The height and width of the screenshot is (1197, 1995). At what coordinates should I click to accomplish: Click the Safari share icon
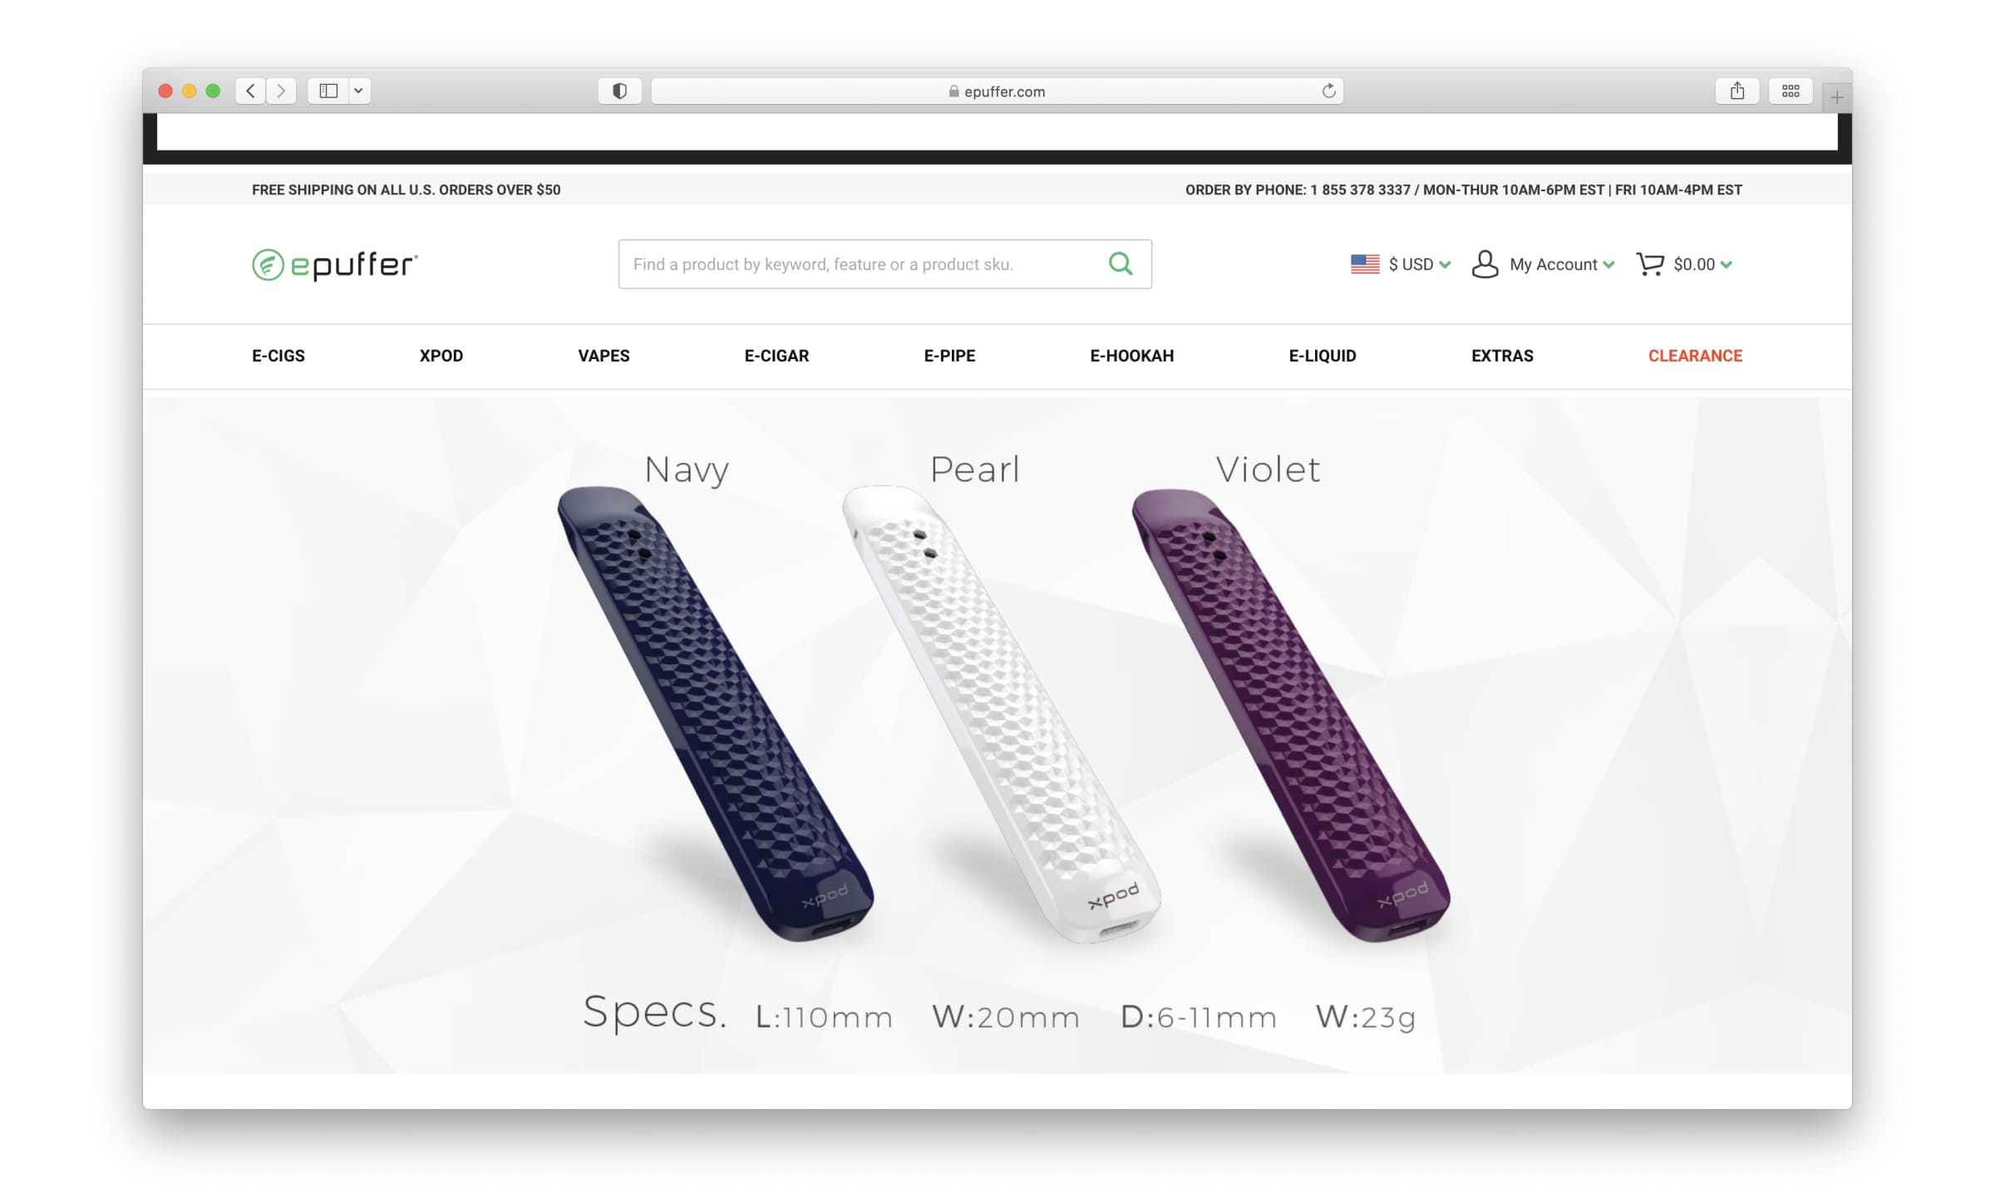click(x=1737, y=91)
